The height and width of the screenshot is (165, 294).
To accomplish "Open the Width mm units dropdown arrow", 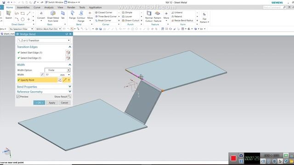I will (69, 75).
